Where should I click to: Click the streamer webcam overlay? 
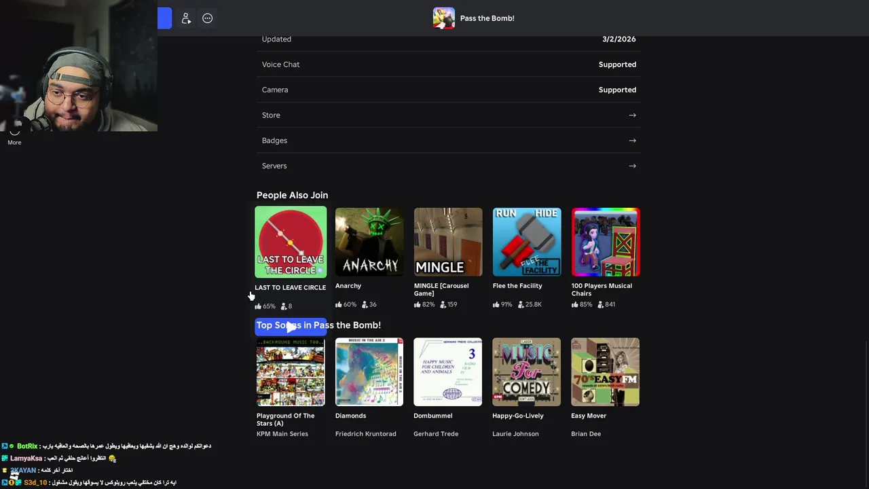click(x=79, y=66)
